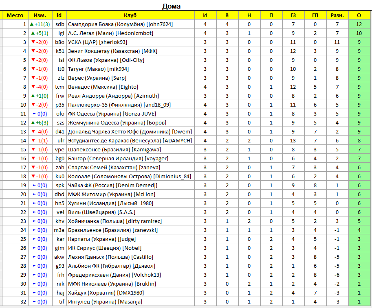Click green up arrow next to +11(3)

pyautogui.click(x=32, y=24)
